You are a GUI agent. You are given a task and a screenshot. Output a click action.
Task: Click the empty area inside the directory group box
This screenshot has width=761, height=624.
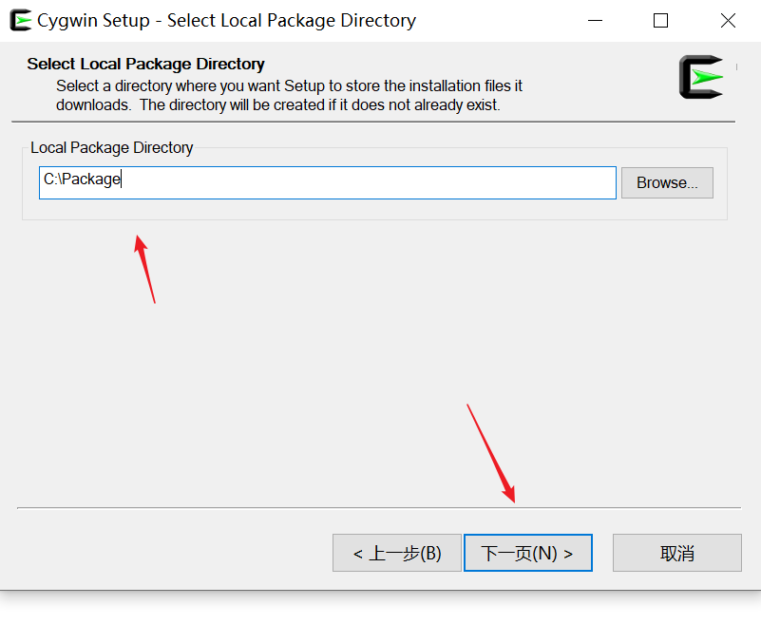pyautogui.click(x=380, y=211)
